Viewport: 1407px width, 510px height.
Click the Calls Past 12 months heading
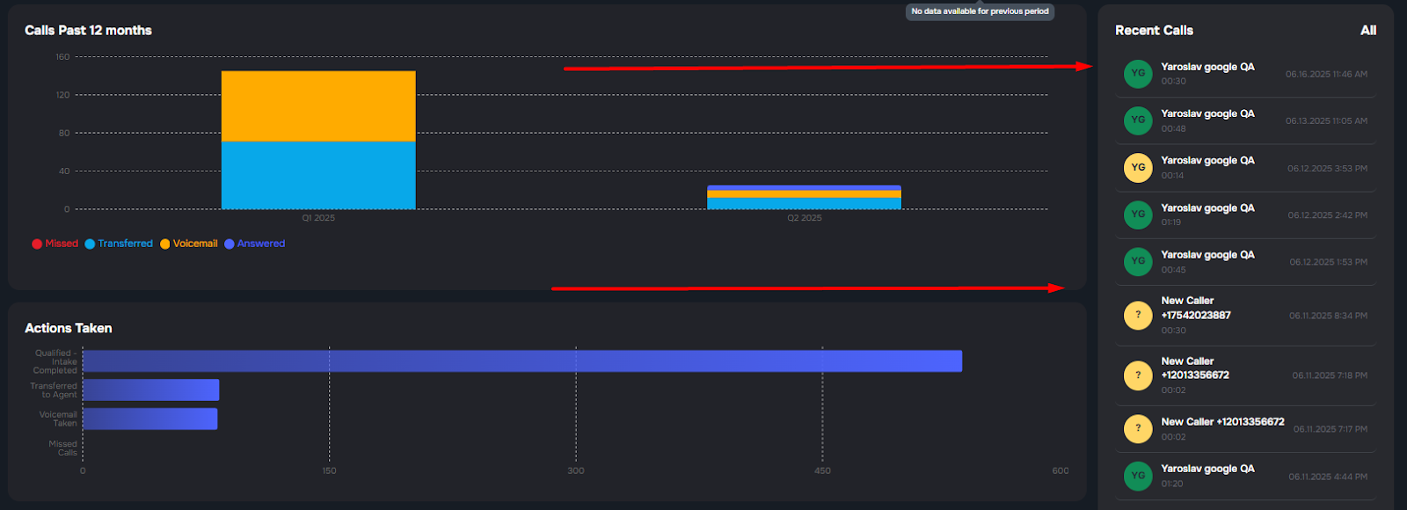88,30
